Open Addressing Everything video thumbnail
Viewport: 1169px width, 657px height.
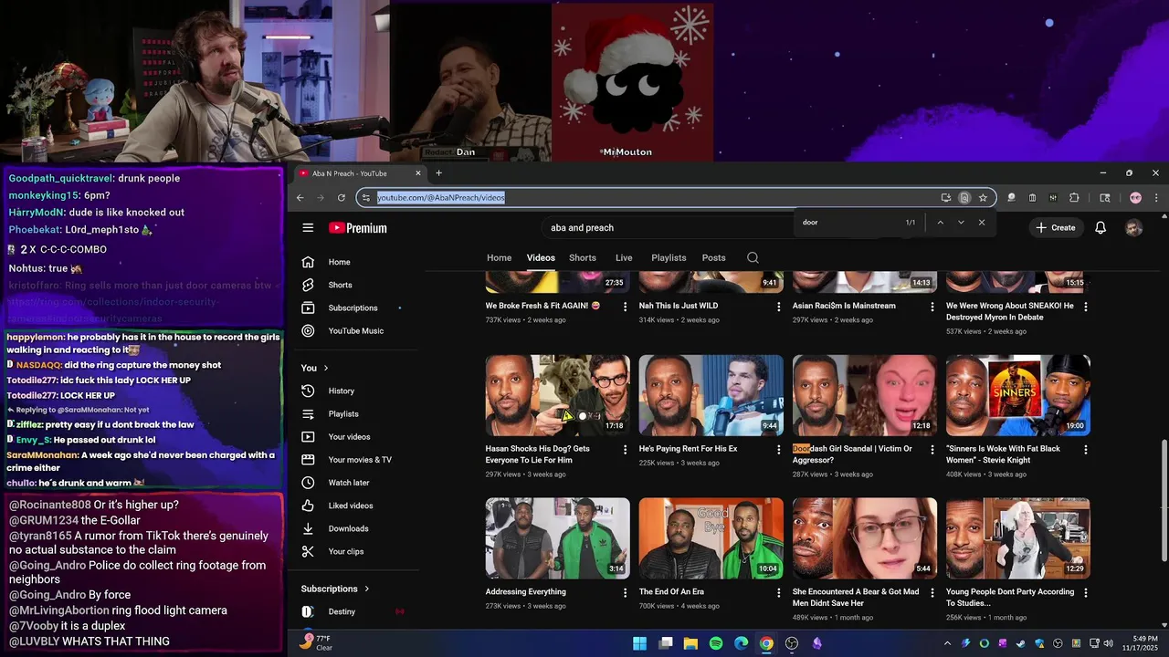pyautogui.click(x=557, y=537)
